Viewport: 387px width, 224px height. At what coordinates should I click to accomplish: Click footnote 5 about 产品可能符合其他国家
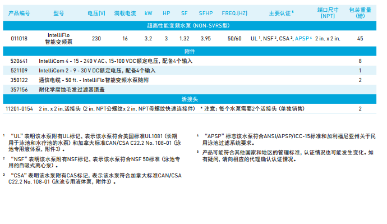pos(285,156)
